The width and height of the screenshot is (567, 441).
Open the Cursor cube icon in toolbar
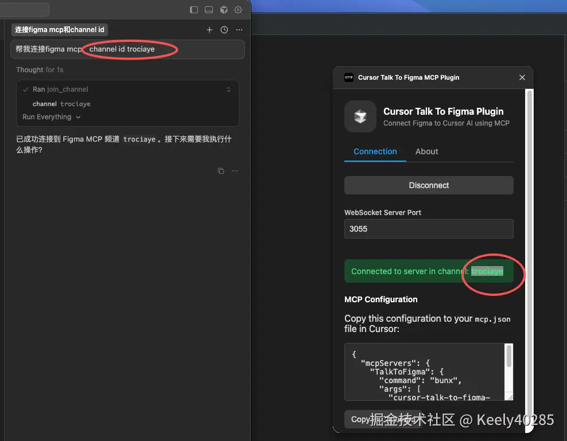coord(224,10)
